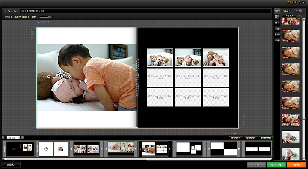Click the 페이지 삭제 delete page button
The image size is (308, 169).
pyautogui.click(x=251, y=138)
